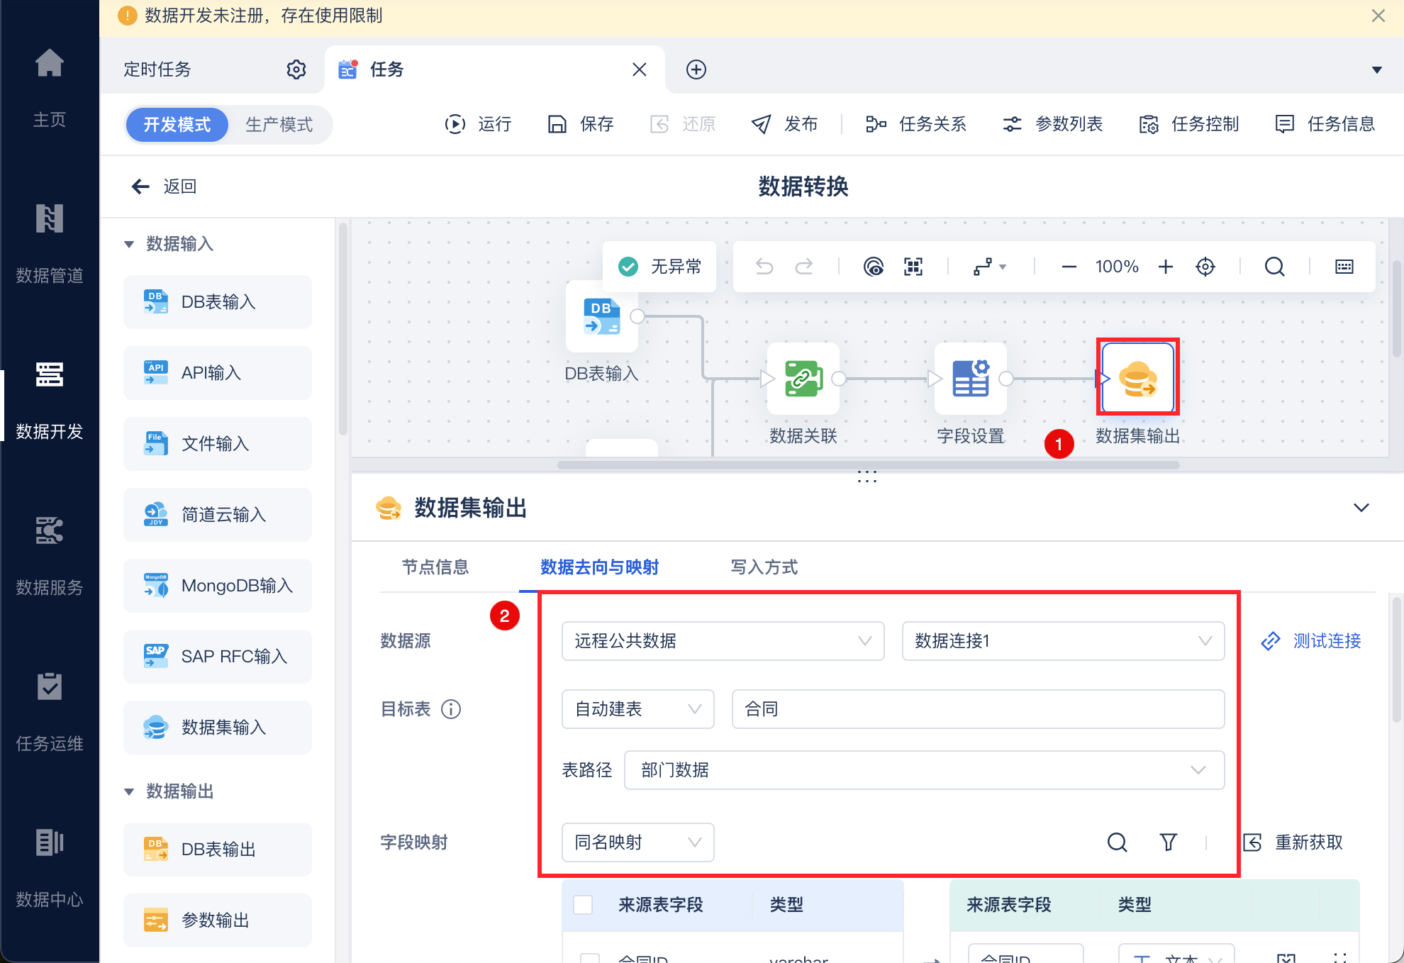Open the settings gear beside 定时任务

coord(296,69)
